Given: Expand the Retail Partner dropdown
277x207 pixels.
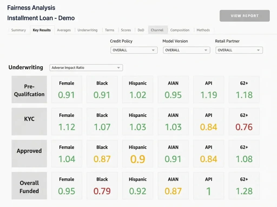Looking at the screenshot, I should (239, 50).
